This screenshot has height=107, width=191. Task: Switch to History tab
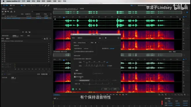coord(5,78)
